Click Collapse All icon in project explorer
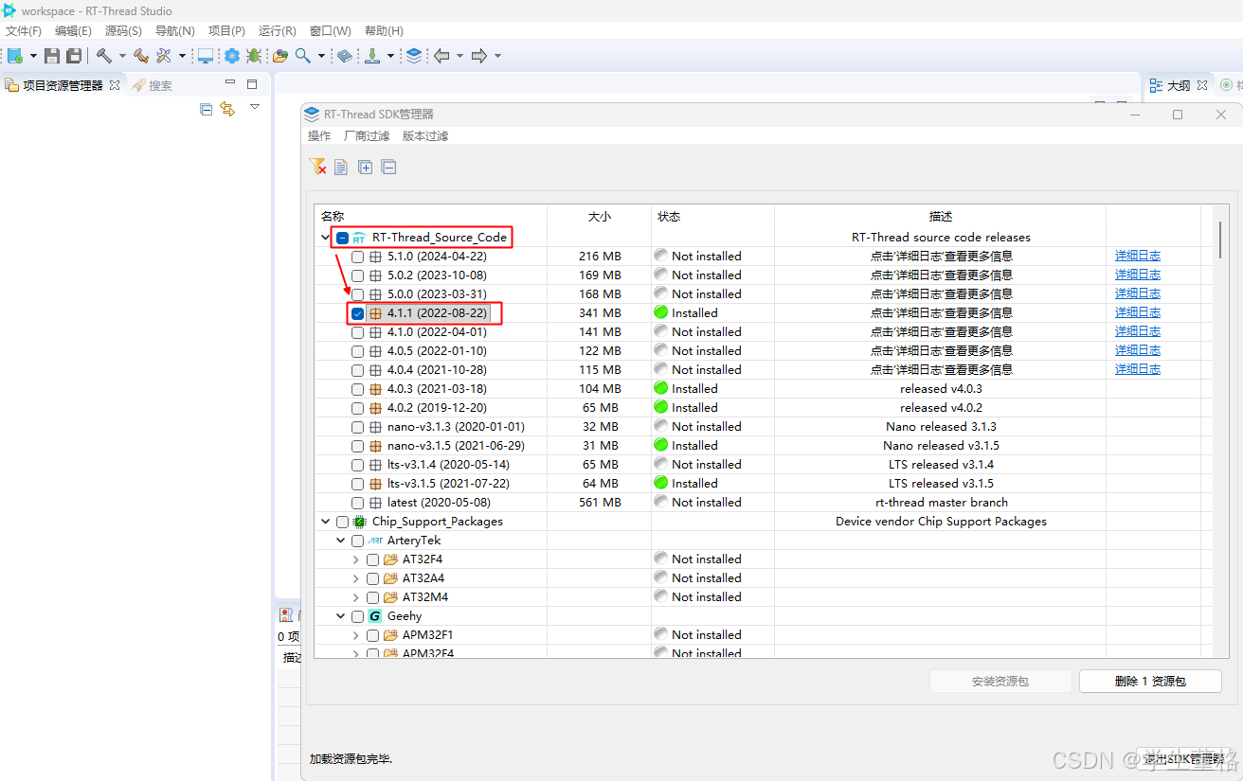 [x=207, y=109]
